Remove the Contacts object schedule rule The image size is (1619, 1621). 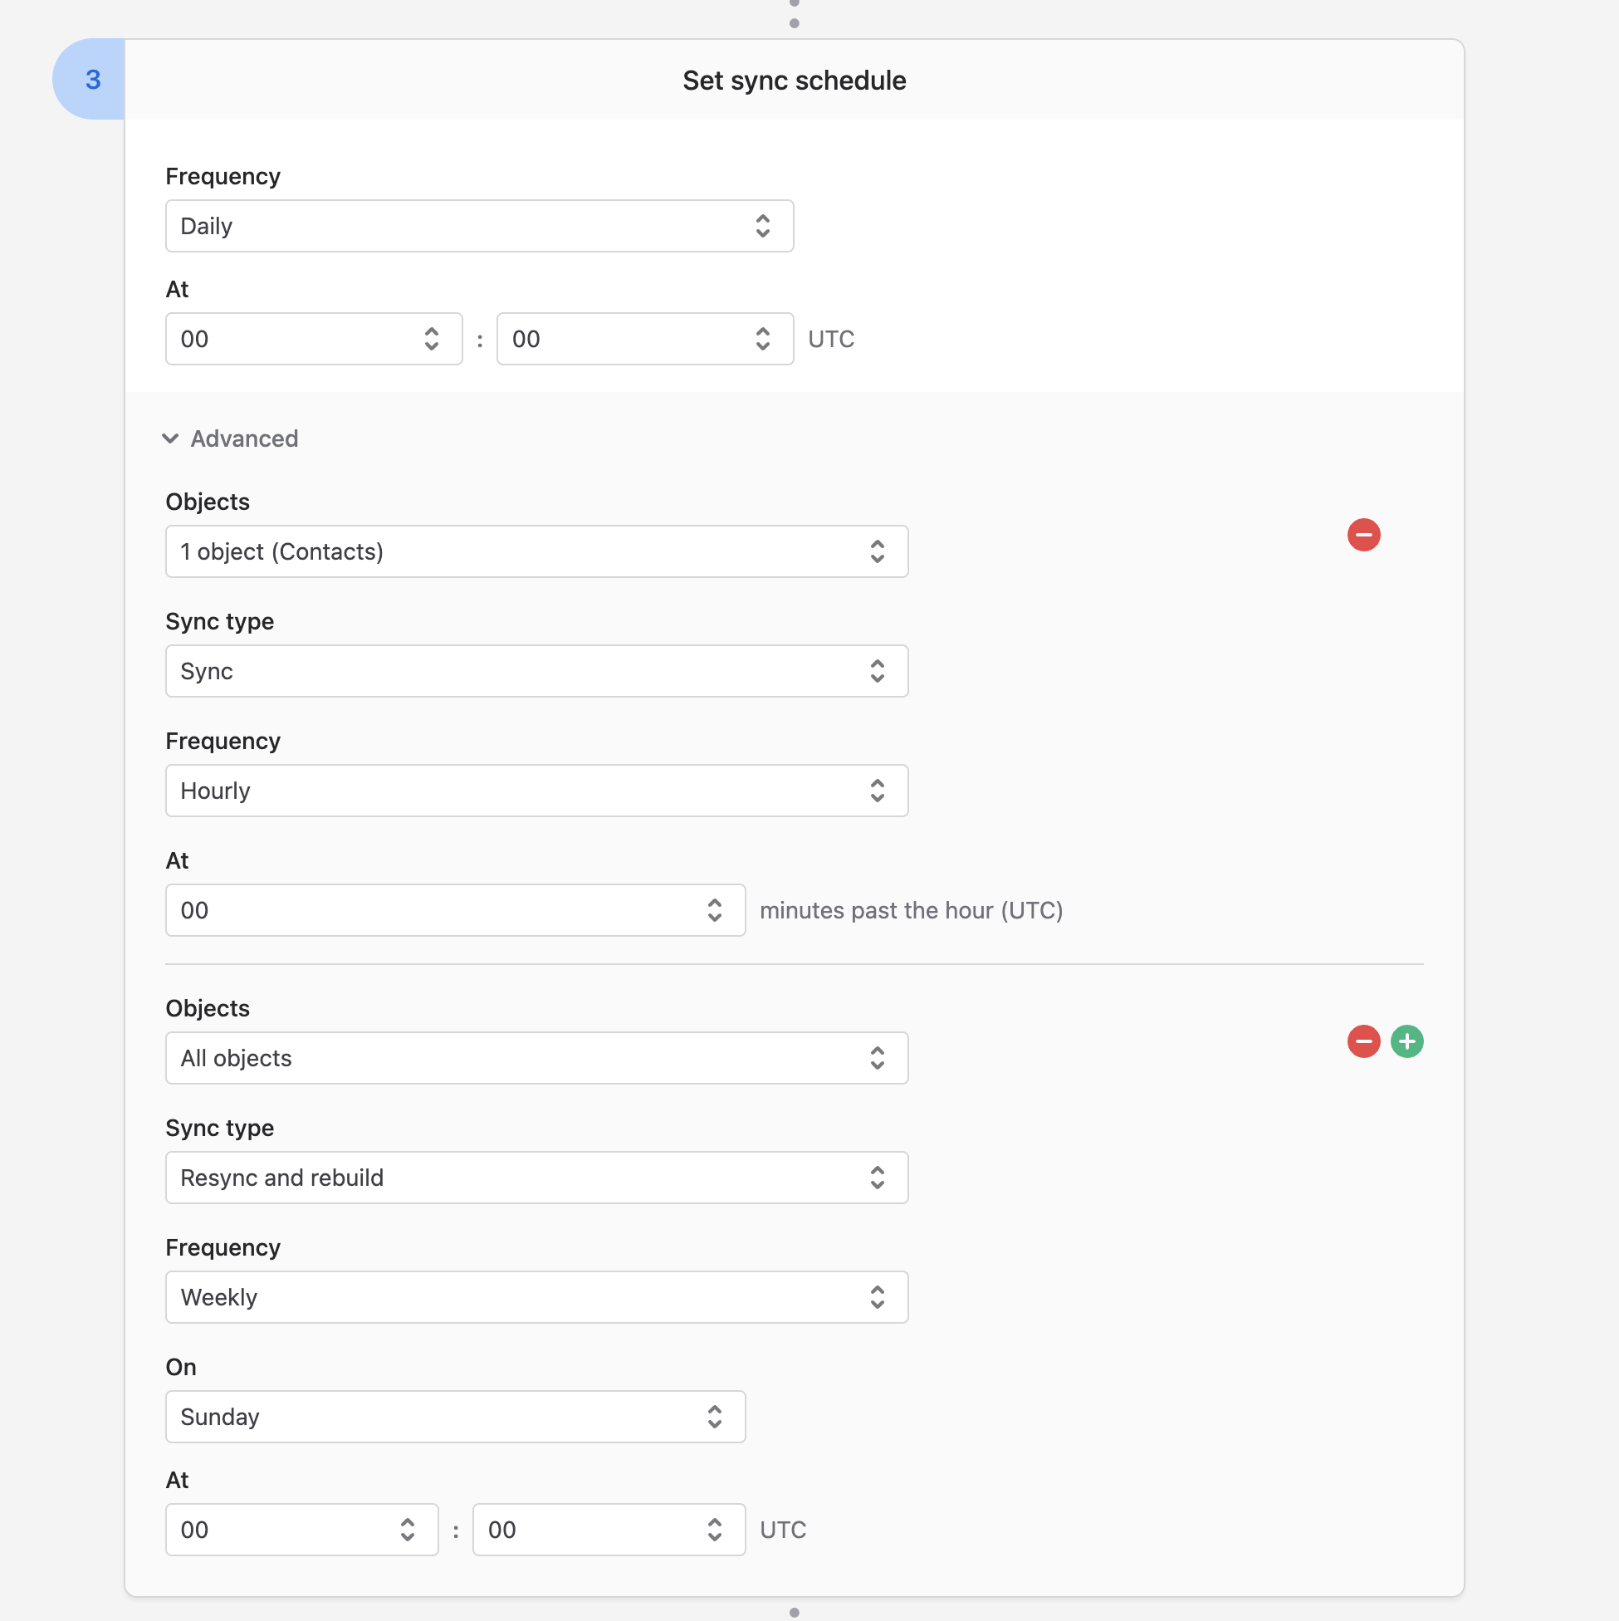[1363, 535]
